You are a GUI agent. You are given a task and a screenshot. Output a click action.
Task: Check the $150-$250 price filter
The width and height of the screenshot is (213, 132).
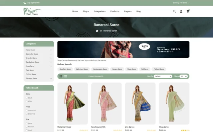(x=27, y=110)
